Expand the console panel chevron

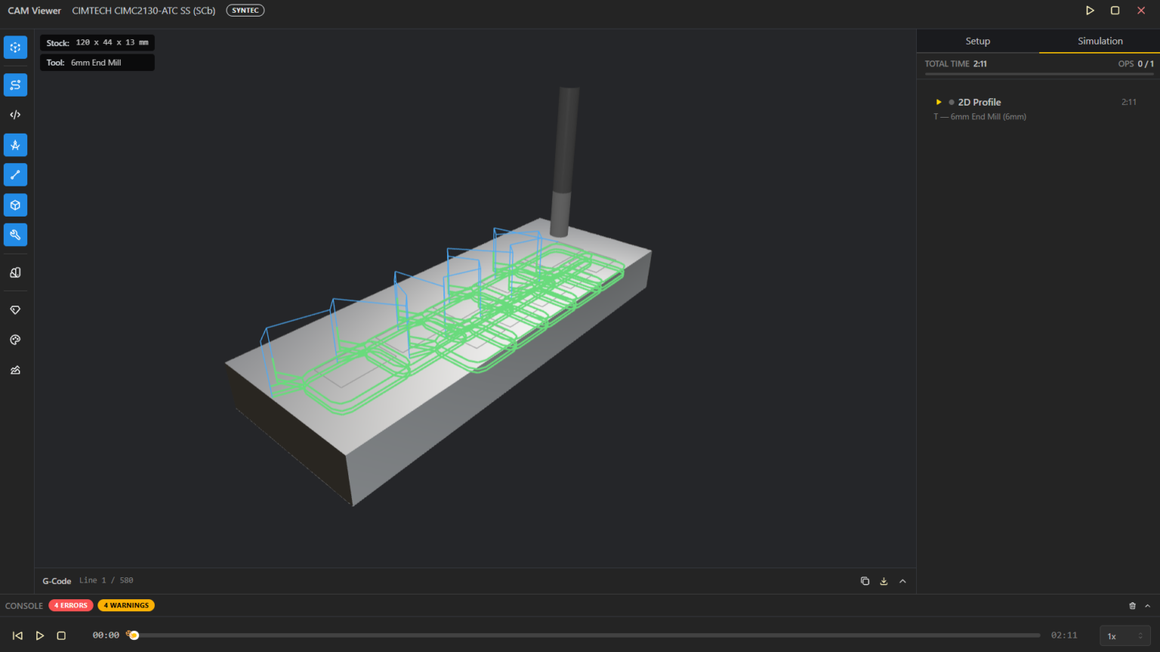coord(1147,606)
